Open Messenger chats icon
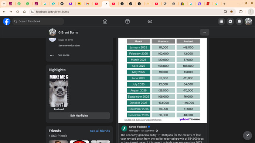The image size is (255, 143). point(230,21)
